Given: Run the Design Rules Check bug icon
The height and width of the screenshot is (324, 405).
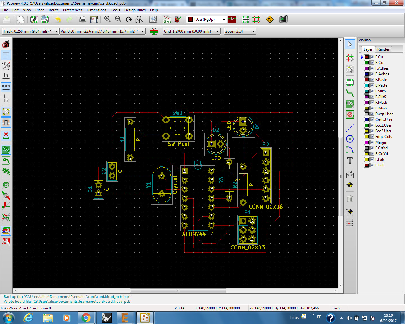Looking at the screenshot, I should (x=178, y=20).
